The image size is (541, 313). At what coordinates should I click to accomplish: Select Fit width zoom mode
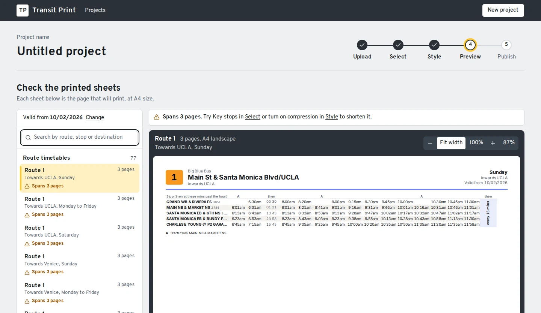pyautogui.click(x=451, y=143)
